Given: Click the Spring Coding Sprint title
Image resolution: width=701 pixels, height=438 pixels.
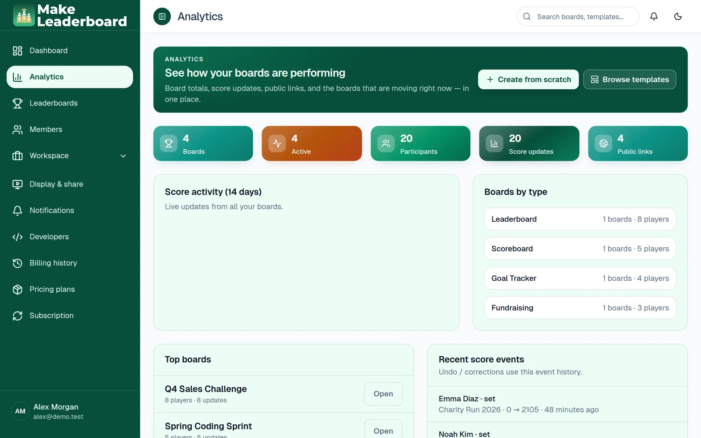Looking at the screenshot, I should [x=208, y=426].
